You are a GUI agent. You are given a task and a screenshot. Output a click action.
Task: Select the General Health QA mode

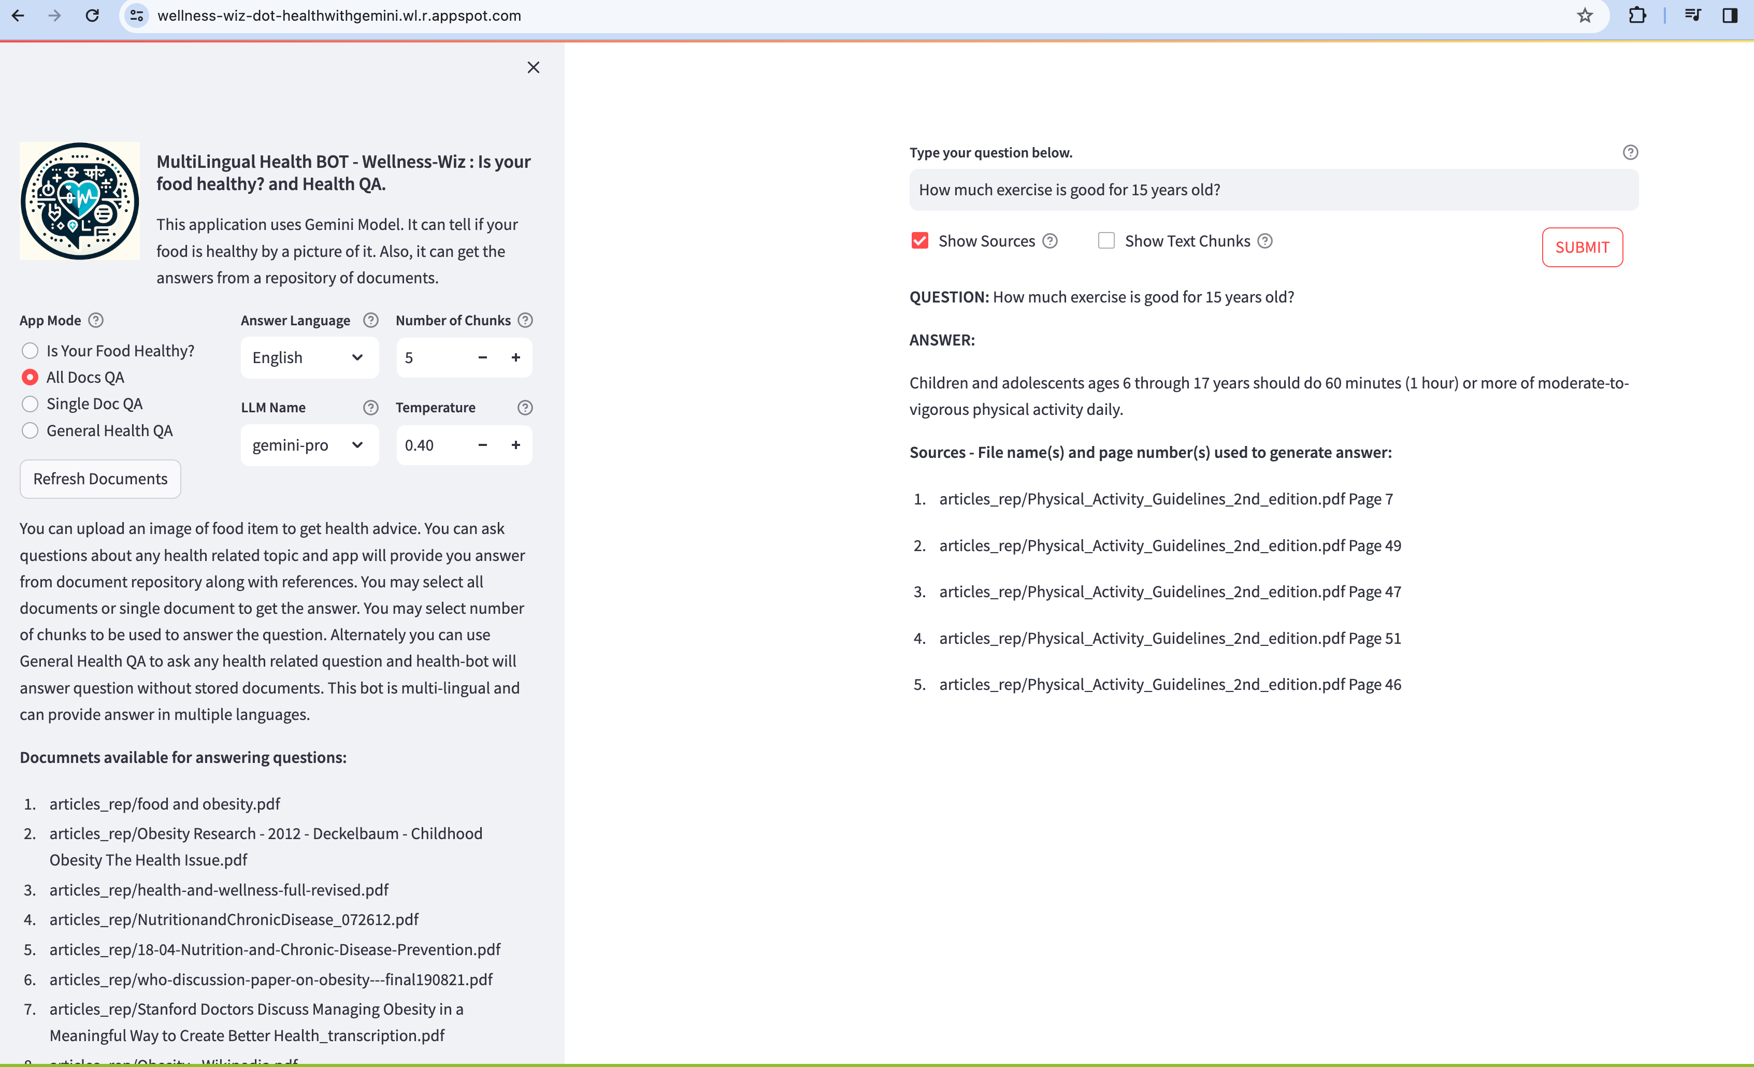point(30,430)
